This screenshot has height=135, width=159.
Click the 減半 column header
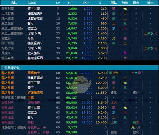(150, 3)
